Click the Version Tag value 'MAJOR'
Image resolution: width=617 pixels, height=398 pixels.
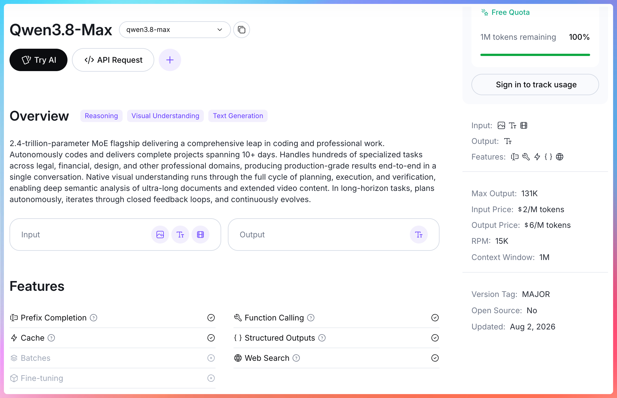pyautogui.click(x=536, y=294)
